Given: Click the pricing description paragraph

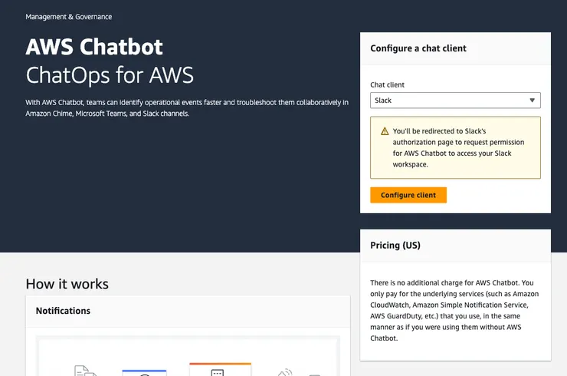Looking at the screenshot, I should [x=455, y=310].
